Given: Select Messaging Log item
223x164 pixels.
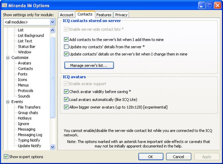Looking at the screenshot, I should pos(30,135).
